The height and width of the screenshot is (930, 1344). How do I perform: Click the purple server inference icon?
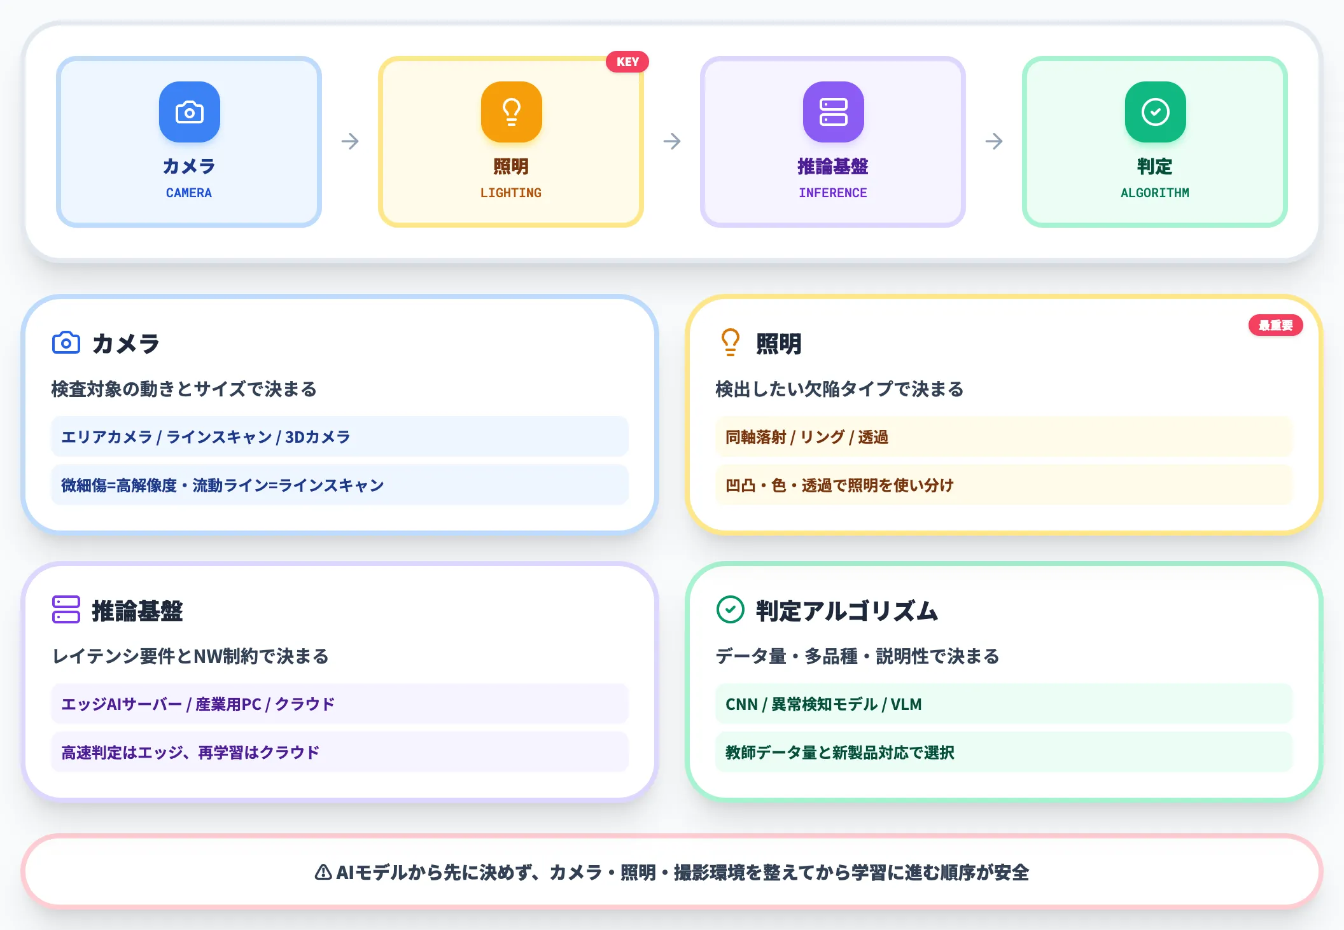pyautogui.click(x=833, y=112)
